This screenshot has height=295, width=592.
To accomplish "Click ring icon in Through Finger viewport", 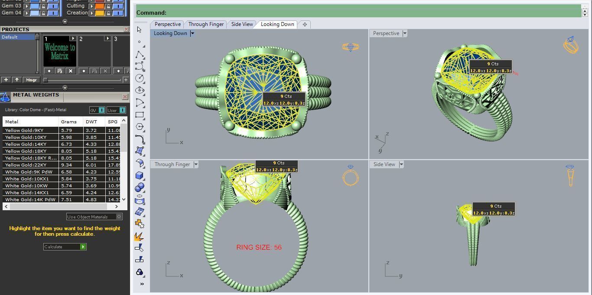I will click(351, 175).
